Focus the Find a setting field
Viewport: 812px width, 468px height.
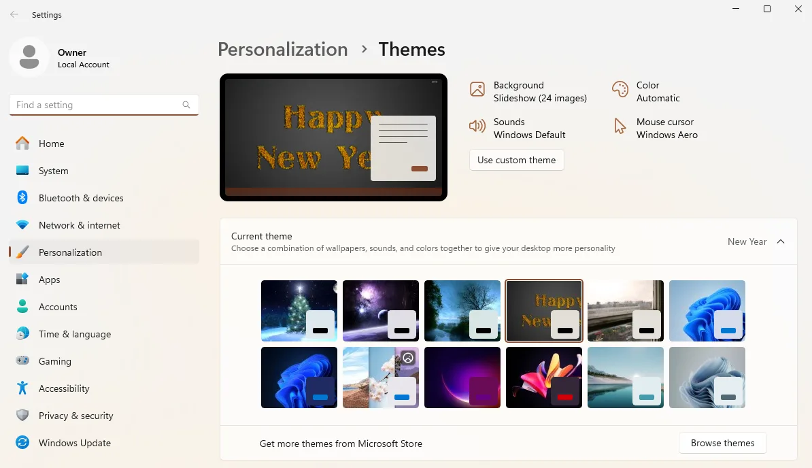95,105
